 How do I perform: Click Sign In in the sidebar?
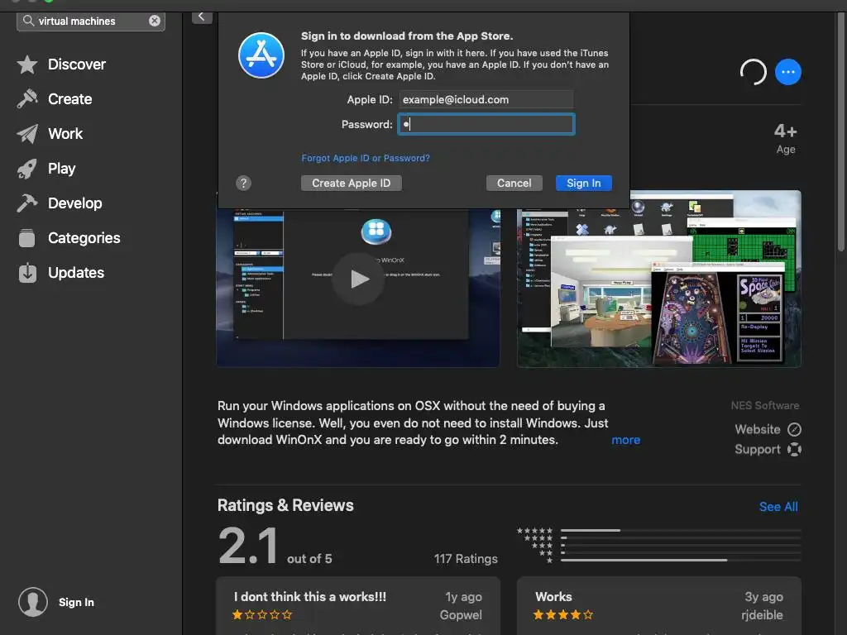tap(76, 602)
